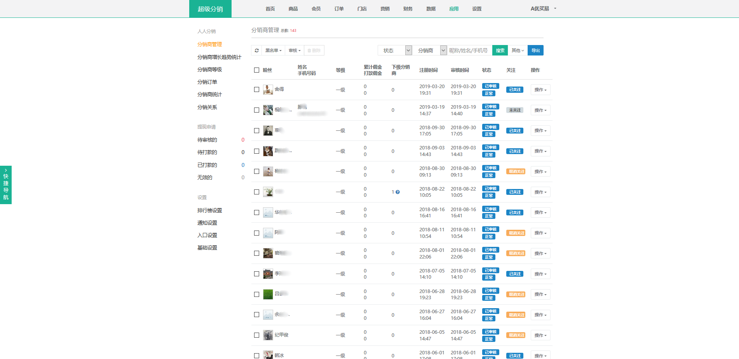Screen dimensions: 739x359
Task: Open 分销商等级 in the sidebar
Action: tap(209, 69)
